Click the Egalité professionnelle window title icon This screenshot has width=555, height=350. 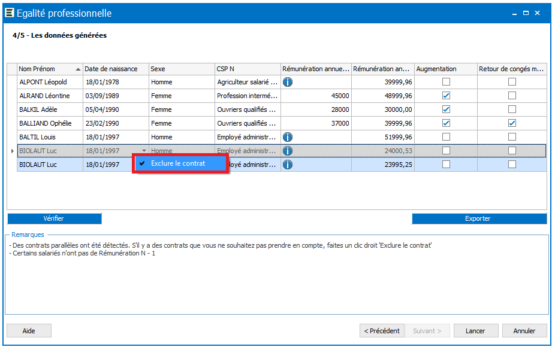10,13
